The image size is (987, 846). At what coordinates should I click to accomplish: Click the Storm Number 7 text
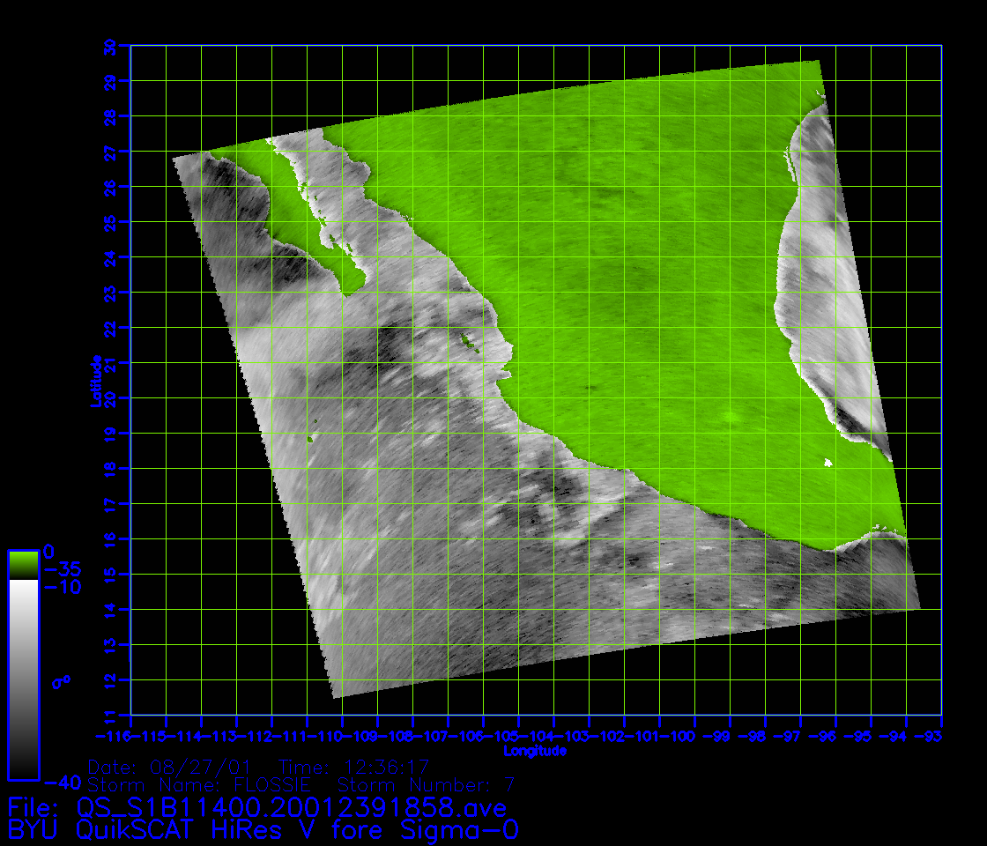pos(426,784)
